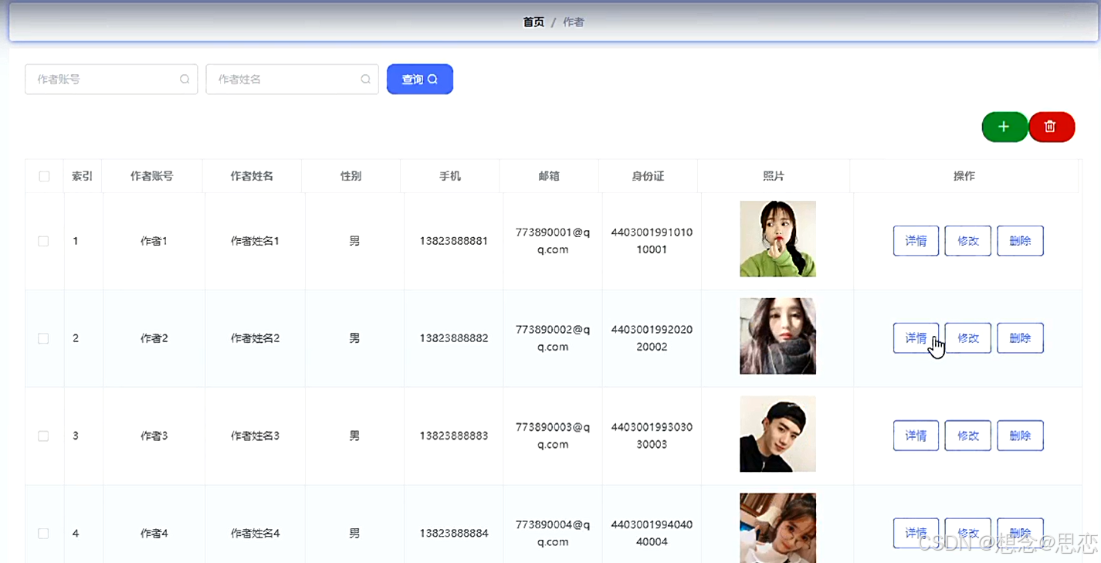The image size is (1101, 563).
Task: Click the 性别 column header
Action: 351,176
